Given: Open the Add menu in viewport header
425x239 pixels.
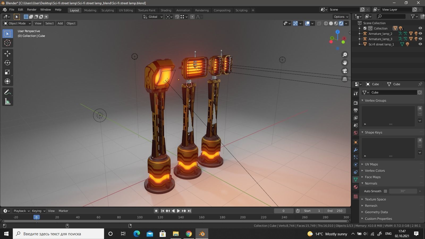Looking at the screenshot, I should [x=60, y=23].
